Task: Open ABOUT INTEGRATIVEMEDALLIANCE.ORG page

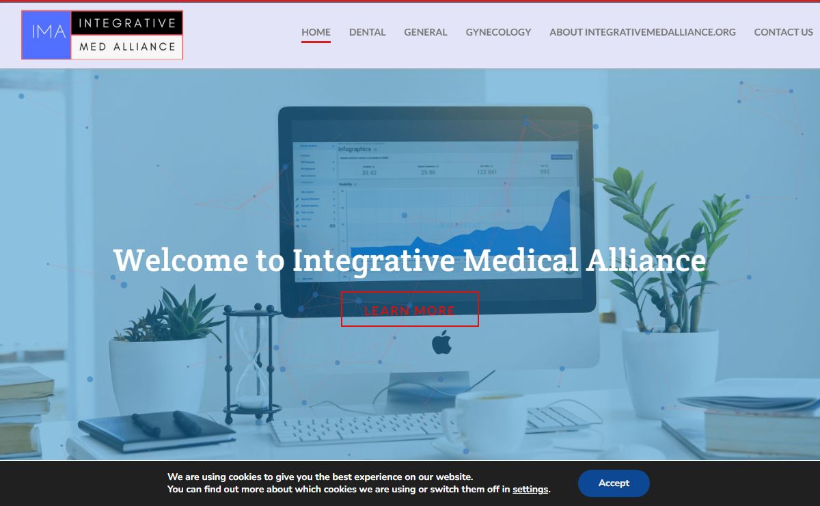Action: [x=642, y=32]
